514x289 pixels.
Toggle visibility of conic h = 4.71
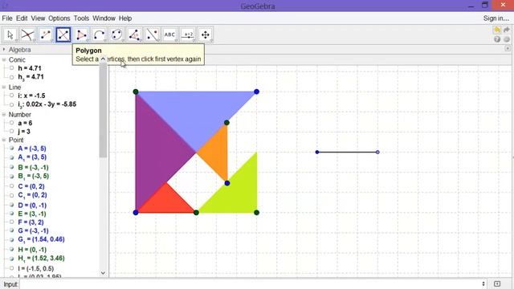12,68
